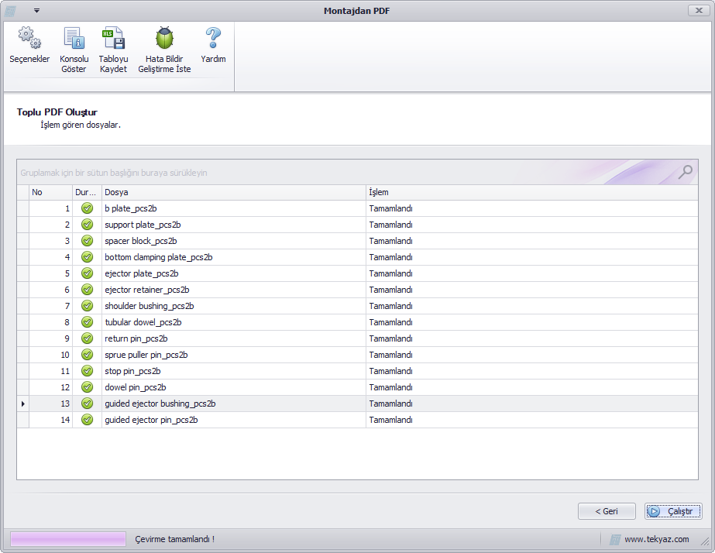715x553 pixels.
Task: Click the grid search magnifier icon
Action: coord(685,172)
